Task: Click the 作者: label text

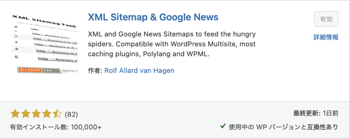Action: click(95, 71)
